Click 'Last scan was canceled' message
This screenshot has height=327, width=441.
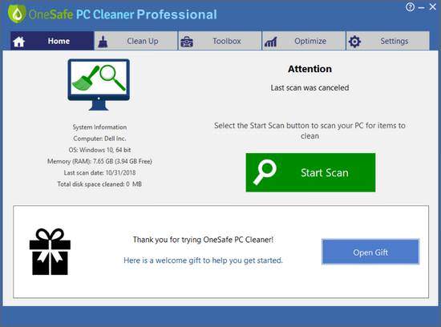(x=310, y=87)
